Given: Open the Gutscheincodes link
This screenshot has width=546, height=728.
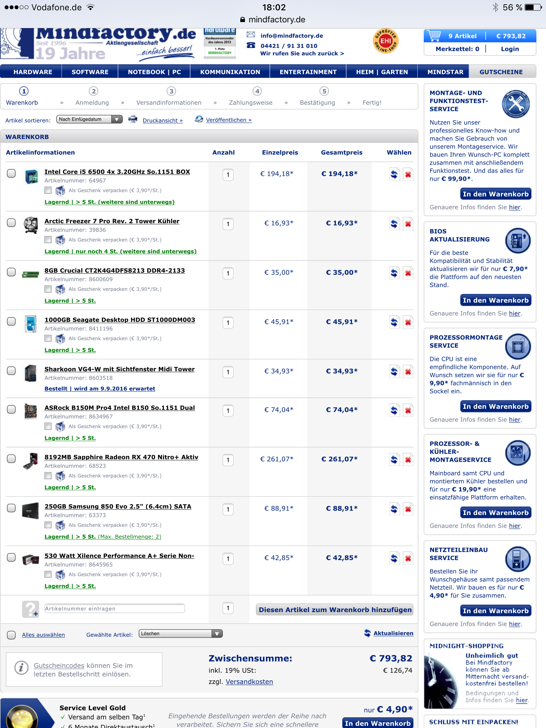Looking at the screenshot, I should pos(59,665).
